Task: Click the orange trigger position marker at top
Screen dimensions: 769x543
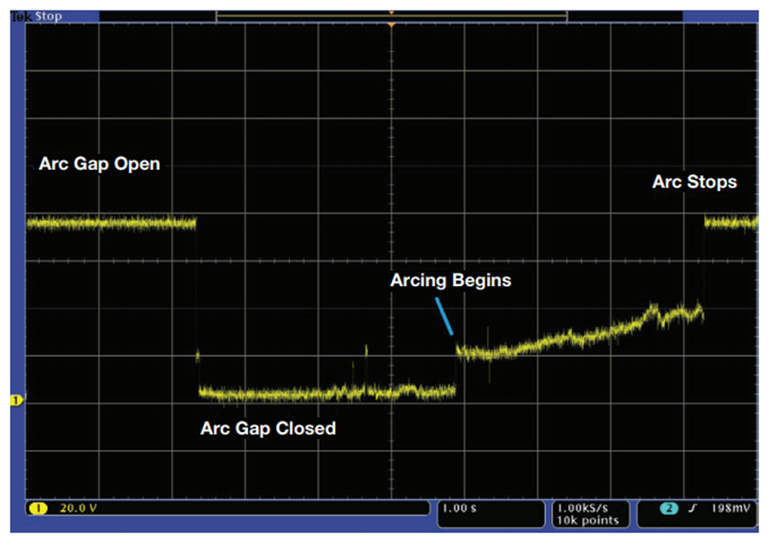Action: [x=391, y=25]
